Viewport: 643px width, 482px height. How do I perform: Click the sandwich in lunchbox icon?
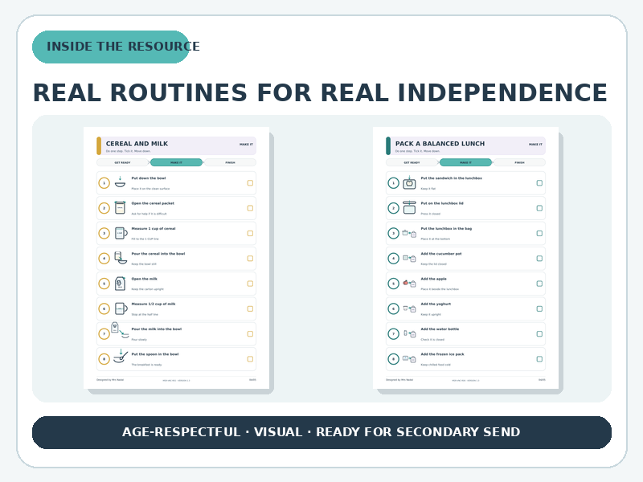[x=409, y=183]
